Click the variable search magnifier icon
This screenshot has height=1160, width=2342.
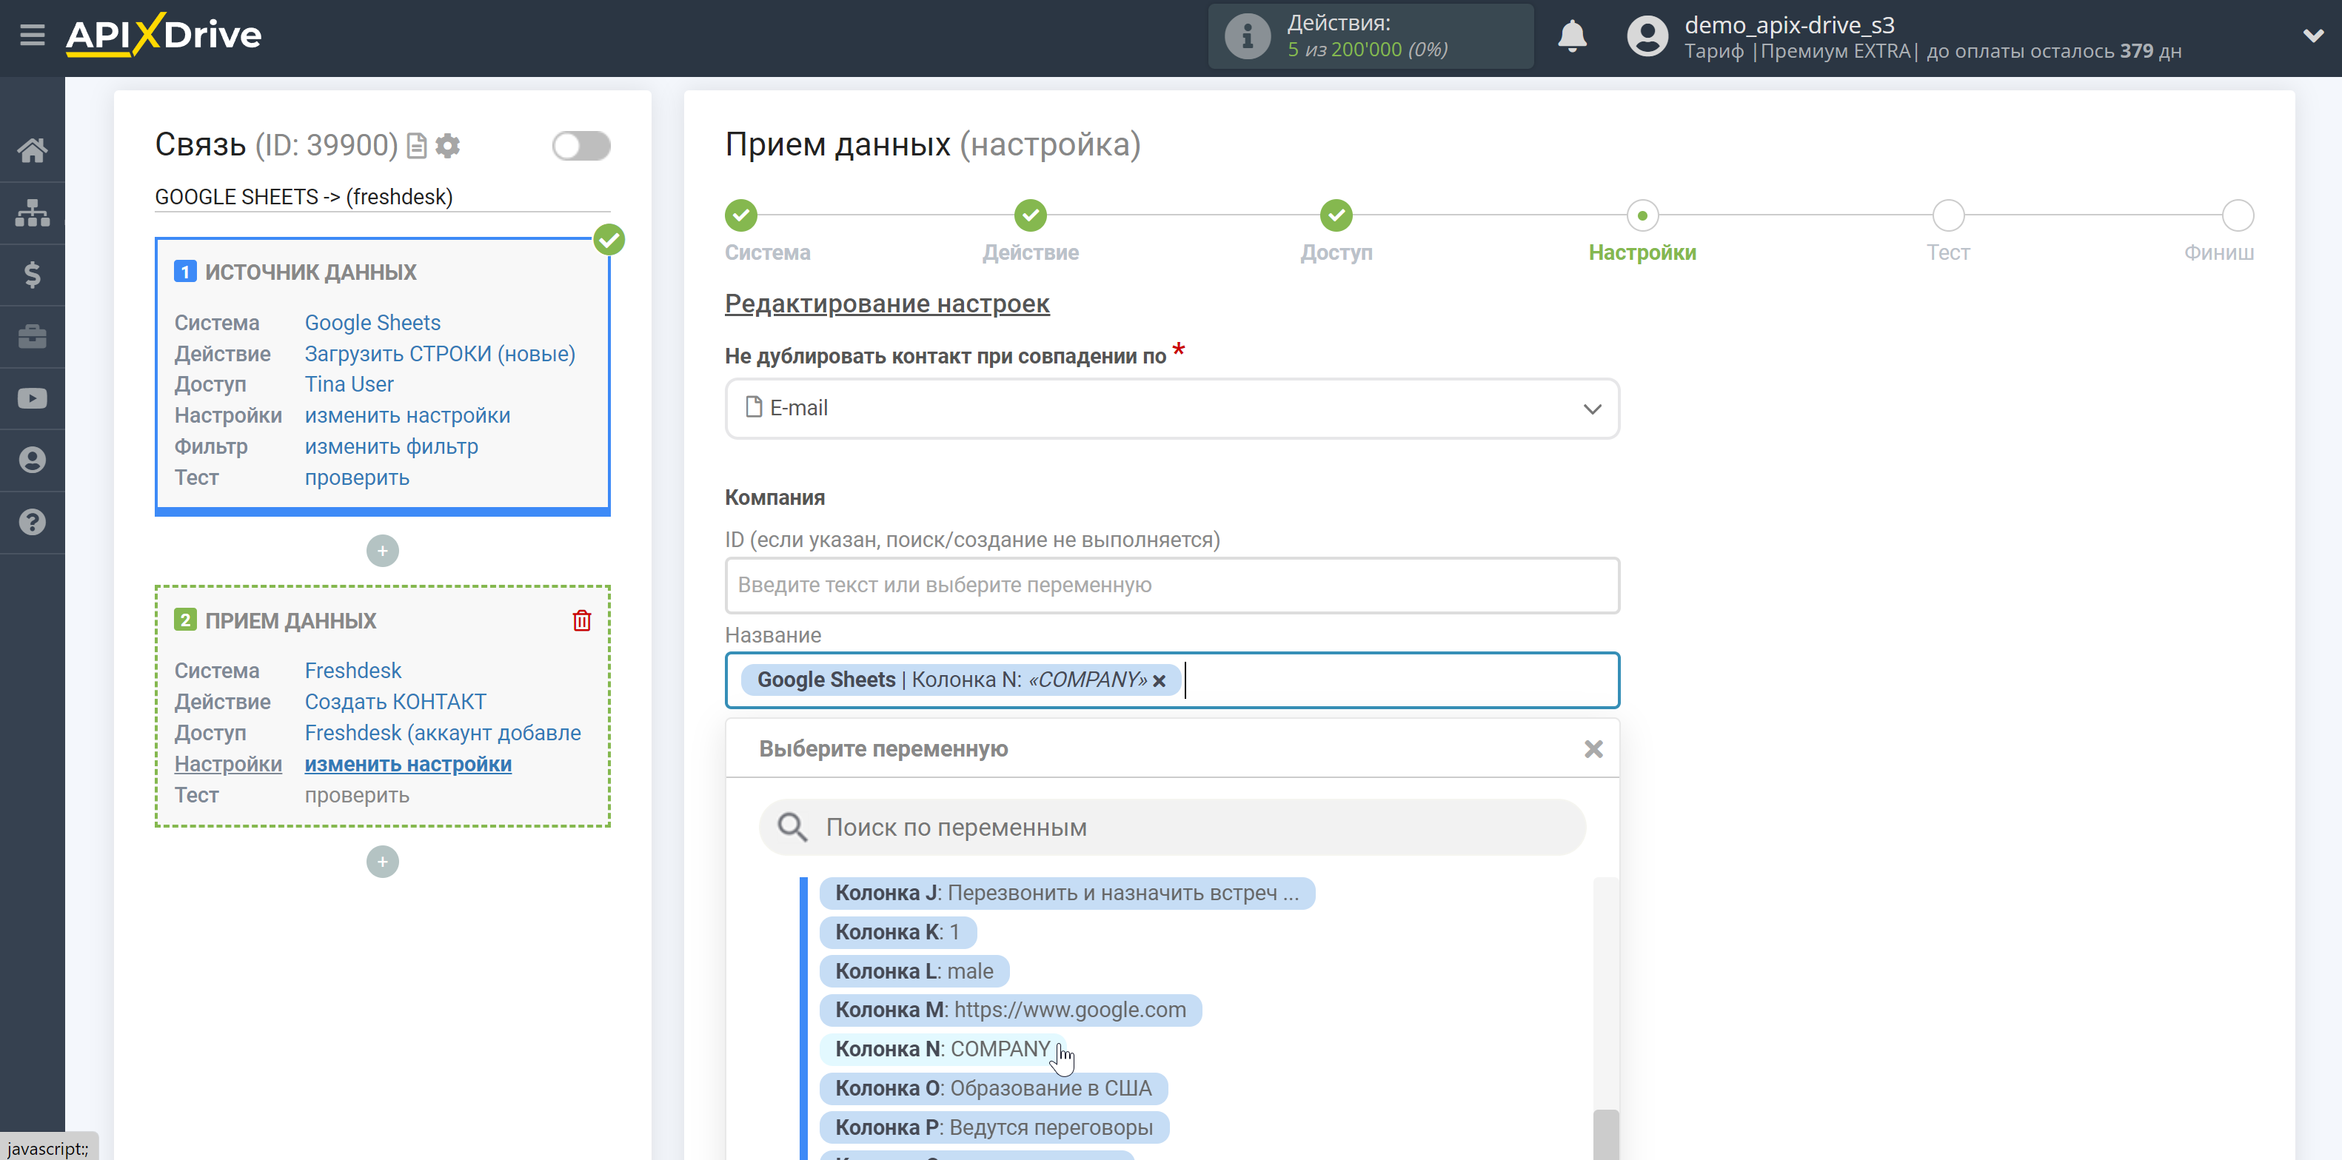[792, 828]
